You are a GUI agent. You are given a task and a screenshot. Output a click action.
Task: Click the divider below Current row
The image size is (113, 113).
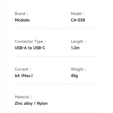56,84
